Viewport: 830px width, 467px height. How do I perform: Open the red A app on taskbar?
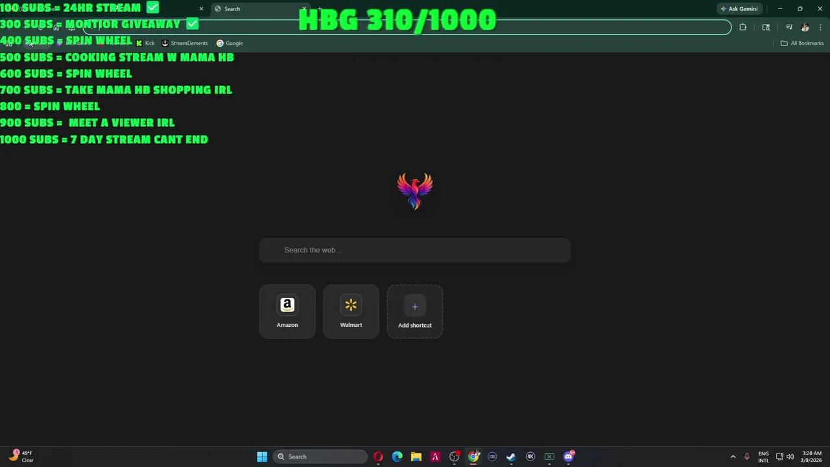click(x=435, y=457)
